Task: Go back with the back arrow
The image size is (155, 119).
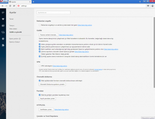Action: 2,6
